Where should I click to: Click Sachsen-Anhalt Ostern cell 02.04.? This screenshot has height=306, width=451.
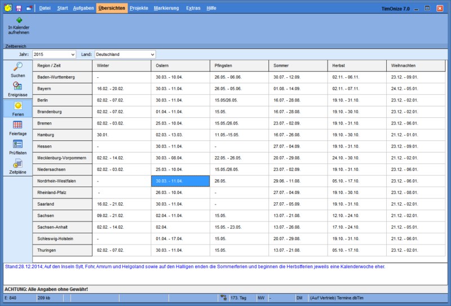pyautogui.click(x=180, y=227)
